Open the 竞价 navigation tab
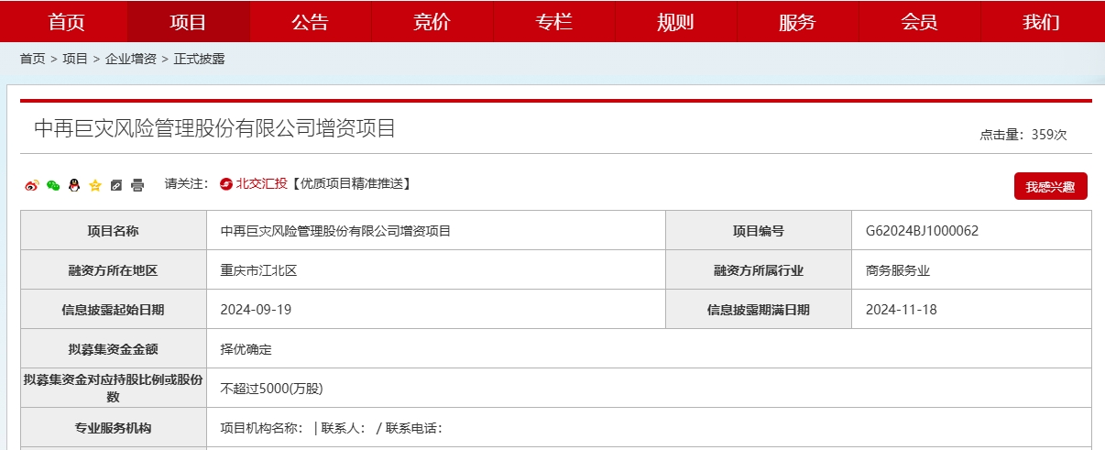Viewport: 1105px width, 450px height. pyautogui.click(x=432, y=22)
